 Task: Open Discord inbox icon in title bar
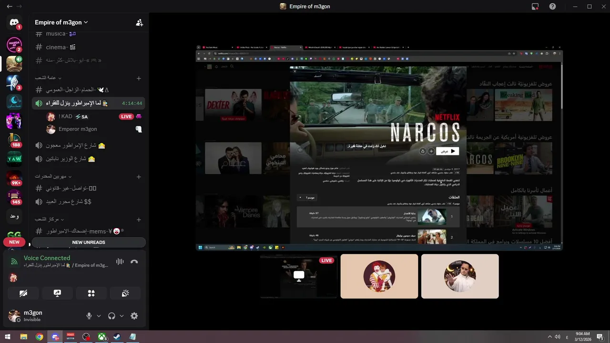535,6
